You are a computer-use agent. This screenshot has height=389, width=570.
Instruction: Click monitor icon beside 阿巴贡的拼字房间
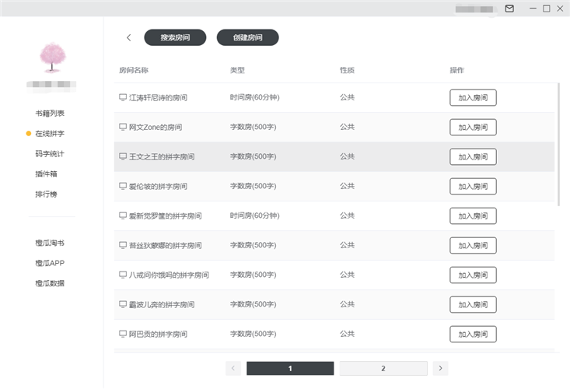pos(122,334)
